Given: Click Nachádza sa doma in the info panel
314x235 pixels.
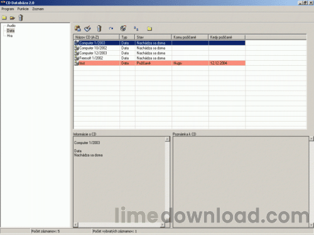Looking at the screenshot, I should coord(89,155).
